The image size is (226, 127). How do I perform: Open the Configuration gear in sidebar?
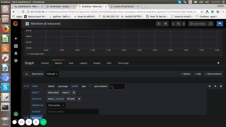coord(16,60)
